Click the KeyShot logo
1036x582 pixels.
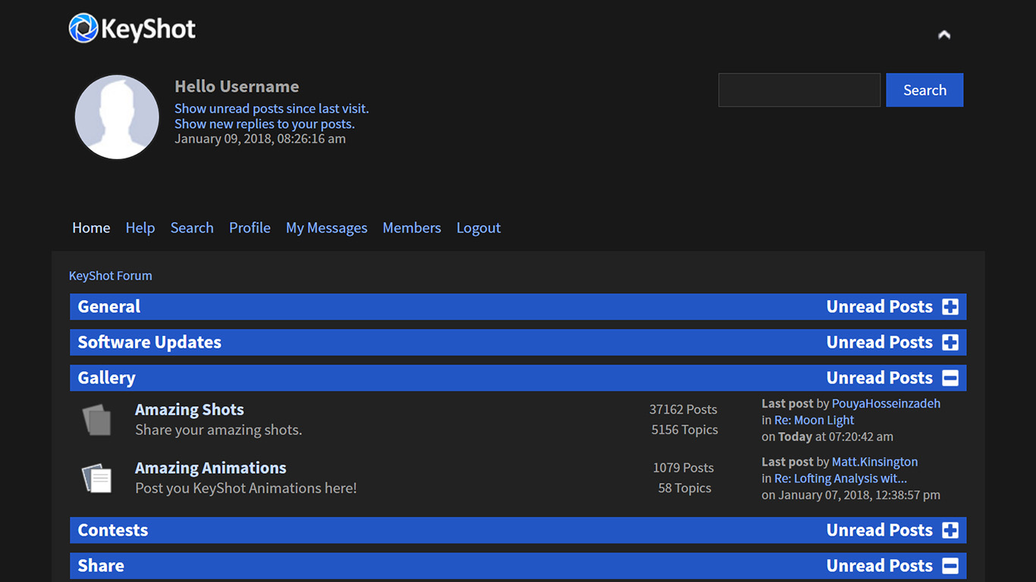(x=132, y=29)
